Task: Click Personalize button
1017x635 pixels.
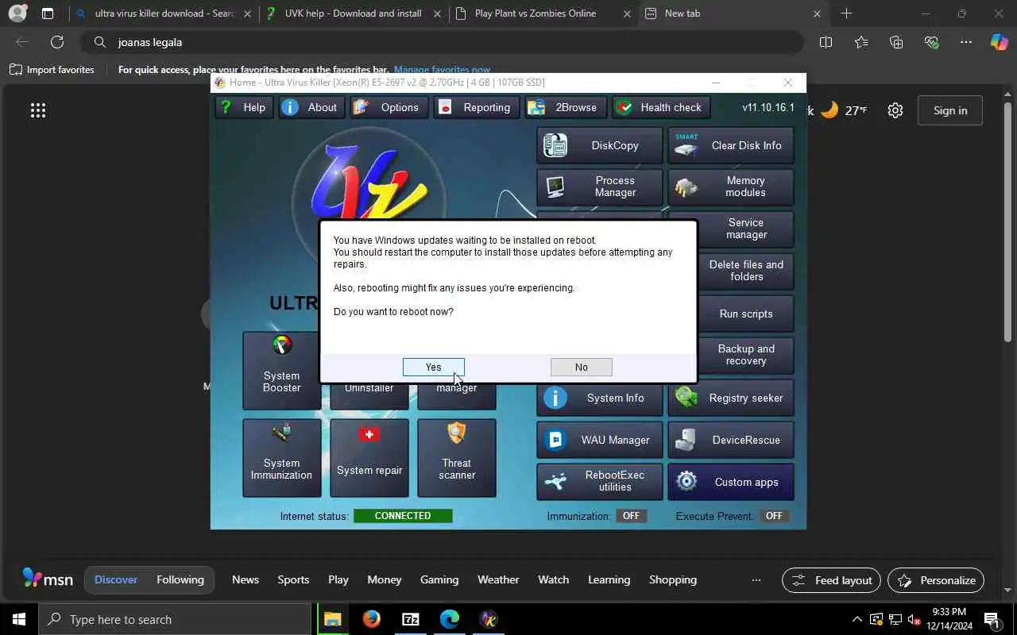Action: click(936, 580)
